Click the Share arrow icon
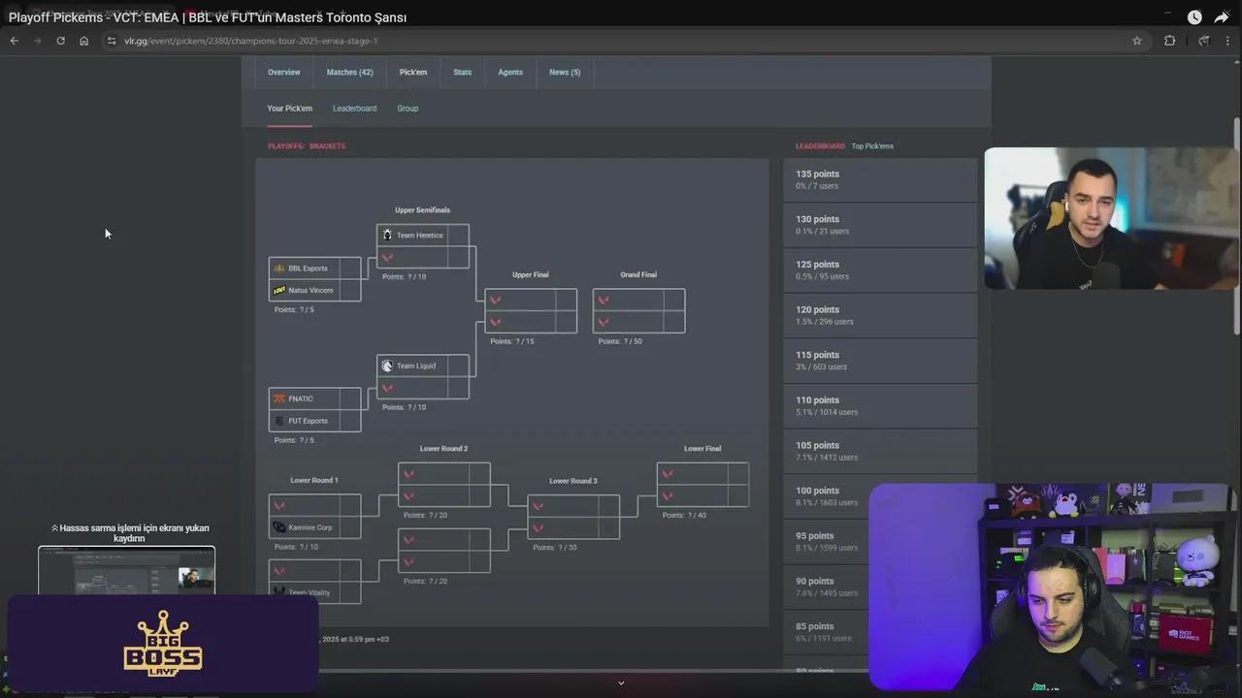 (x=1222, y=17)
